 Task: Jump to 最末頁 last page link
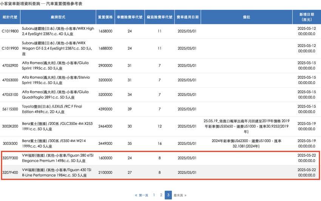[180, 195]
